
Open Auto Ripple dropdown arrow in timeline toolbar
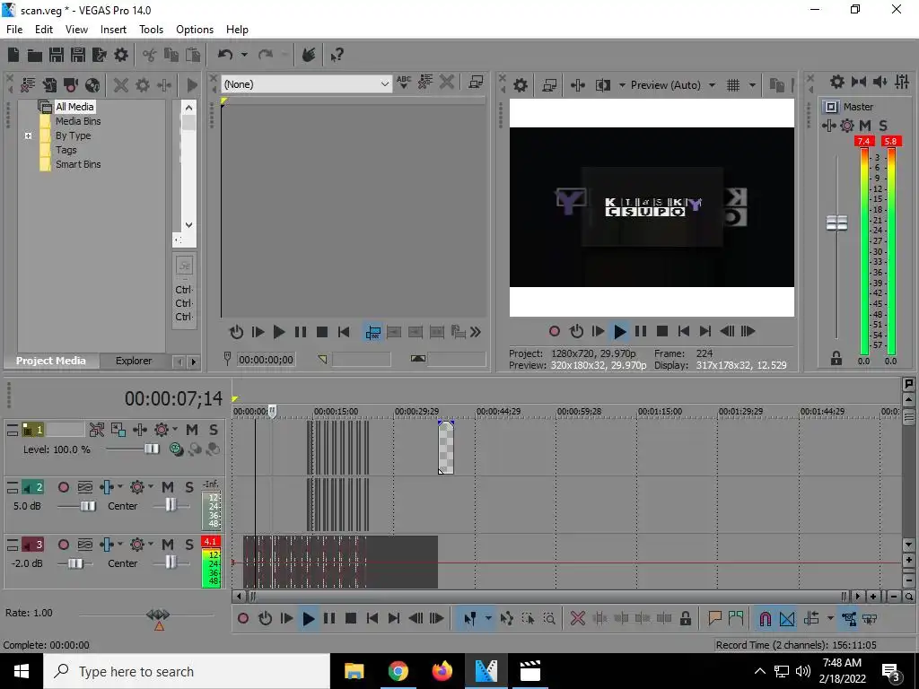pyautogui.click(x=830, y=618)
